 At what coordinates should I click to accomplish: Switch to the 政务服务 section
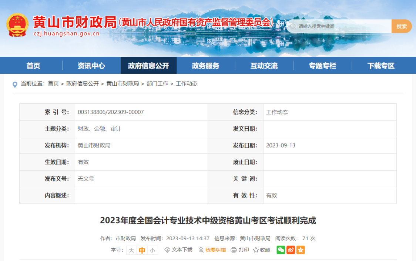(206, 65)
